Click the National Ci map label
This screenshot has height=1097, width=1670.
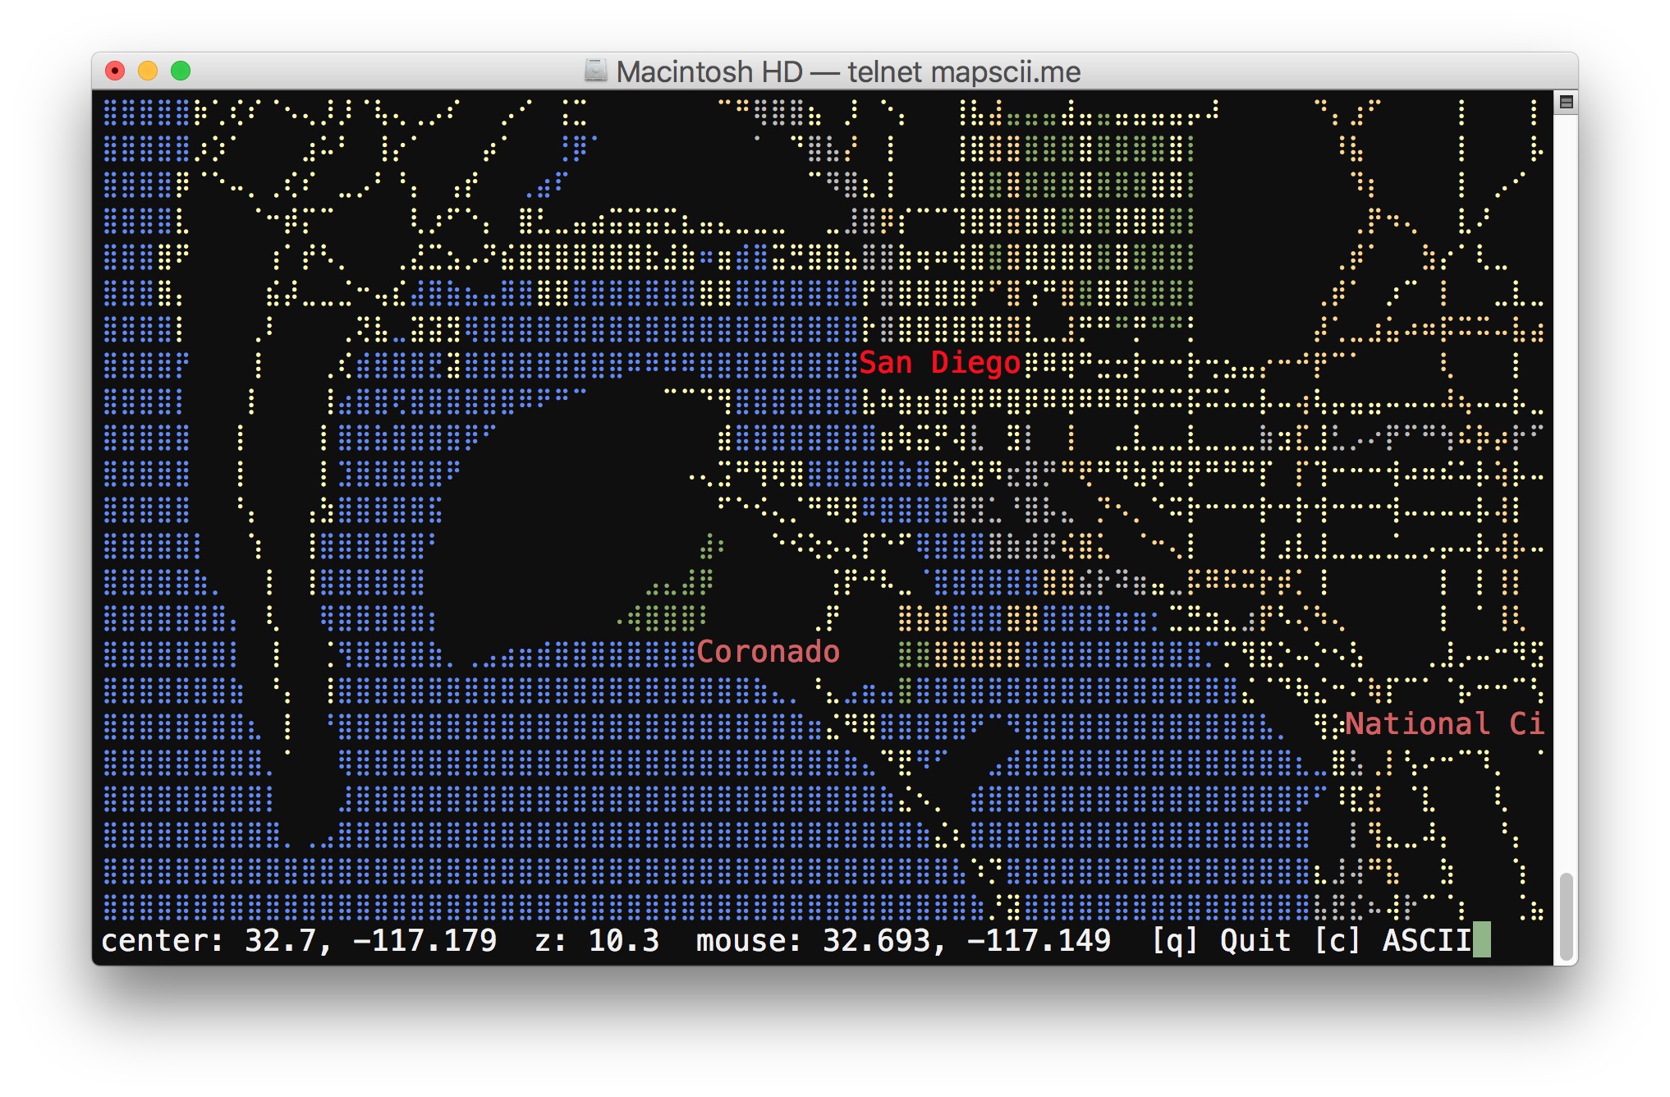click(x=1444, y=723)
